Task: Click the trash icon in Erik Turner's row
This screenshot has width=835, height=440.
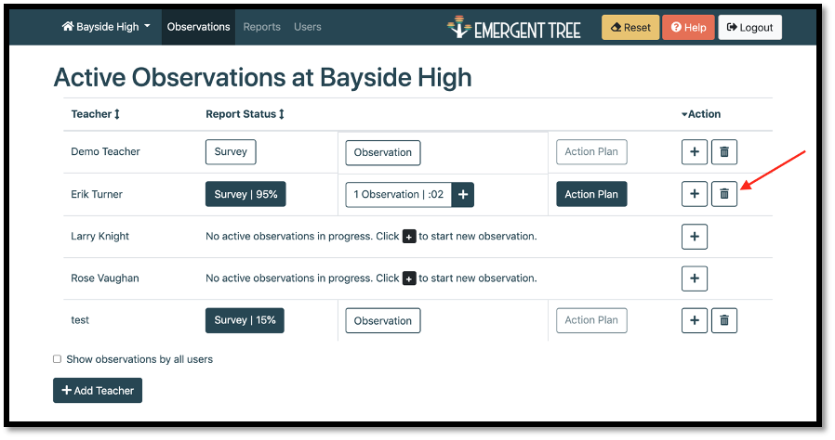Action: 723,194
